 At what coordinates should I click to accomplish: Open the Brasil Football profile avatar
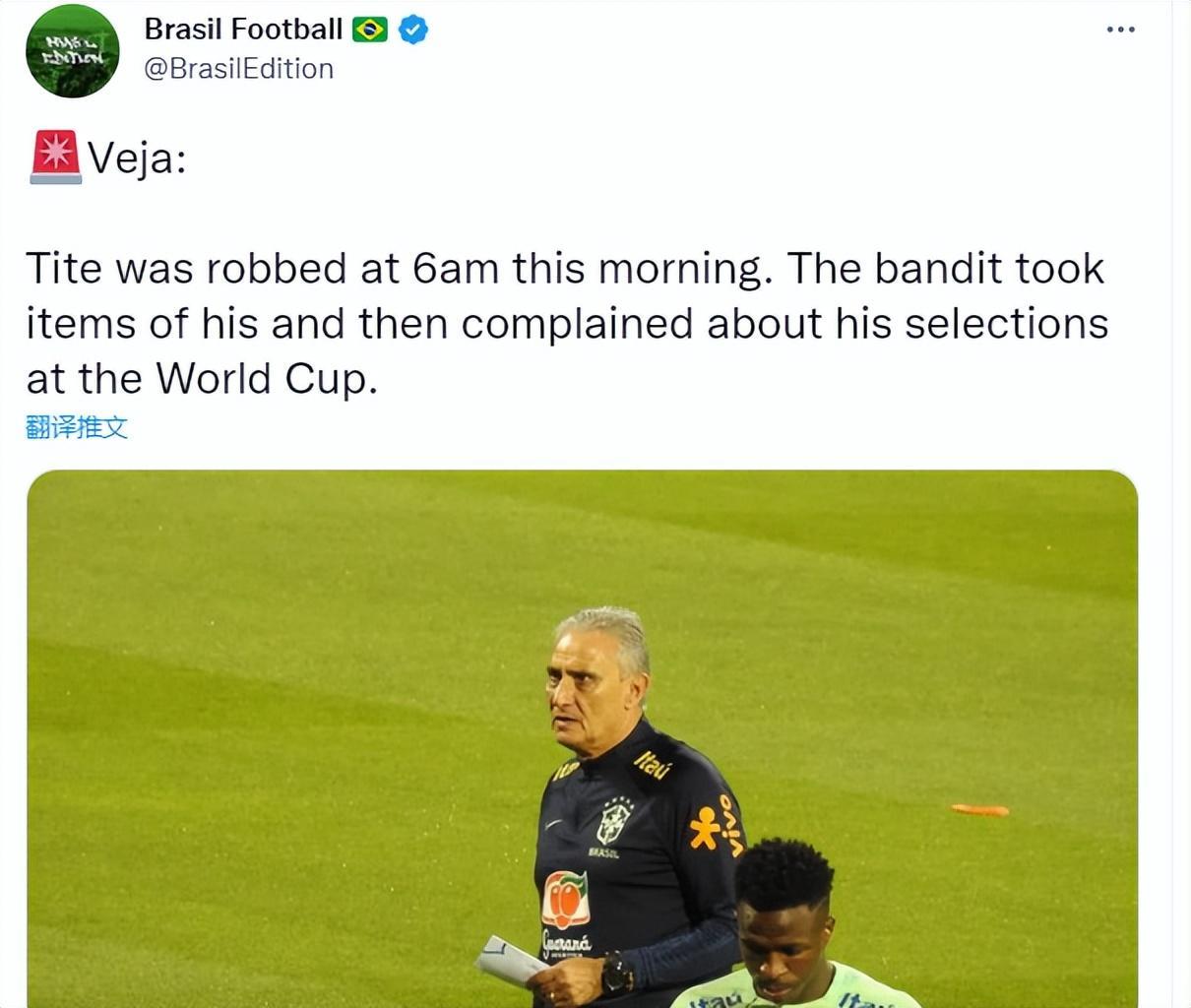click(x=72, y=50)
